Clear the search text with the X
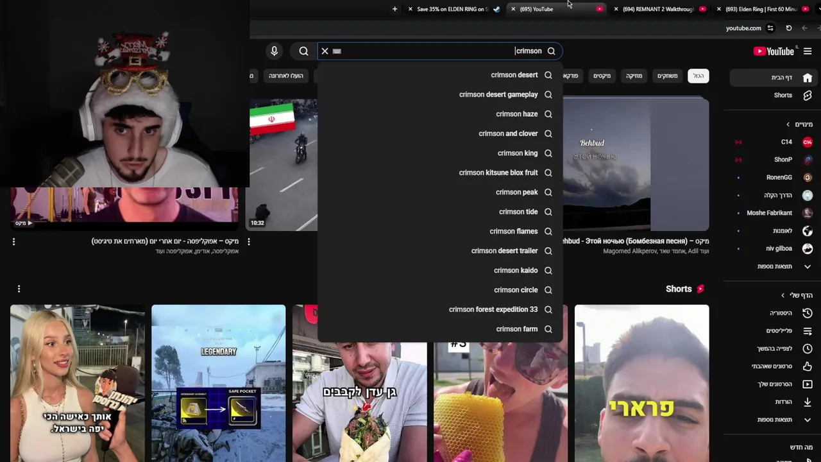The width and height of the screenshot is (821, 462). point(325,51)
